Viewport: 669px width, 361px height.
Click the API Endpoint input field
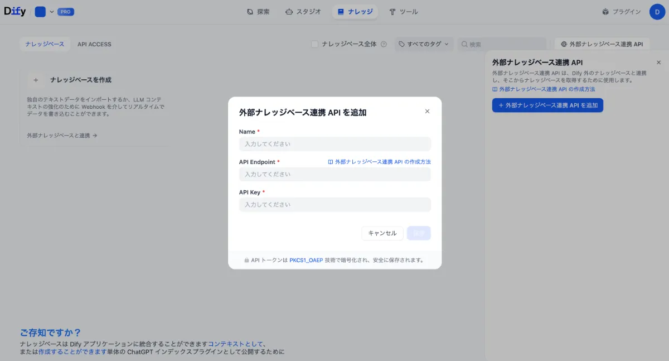point(335,174)
